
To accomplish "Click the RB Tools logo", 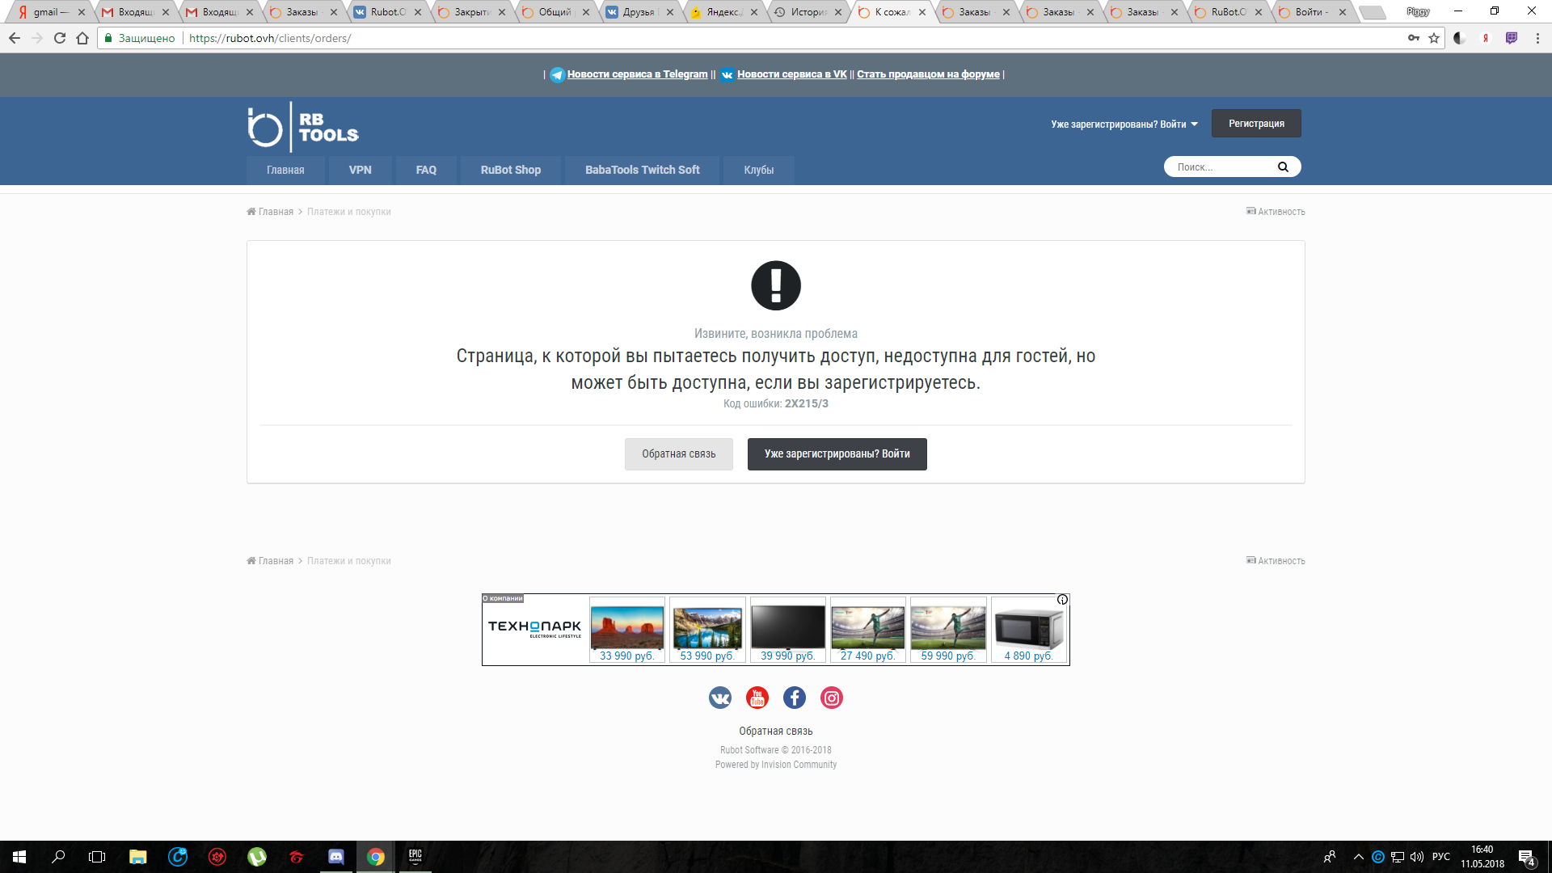I will click(x=303, y=128).
